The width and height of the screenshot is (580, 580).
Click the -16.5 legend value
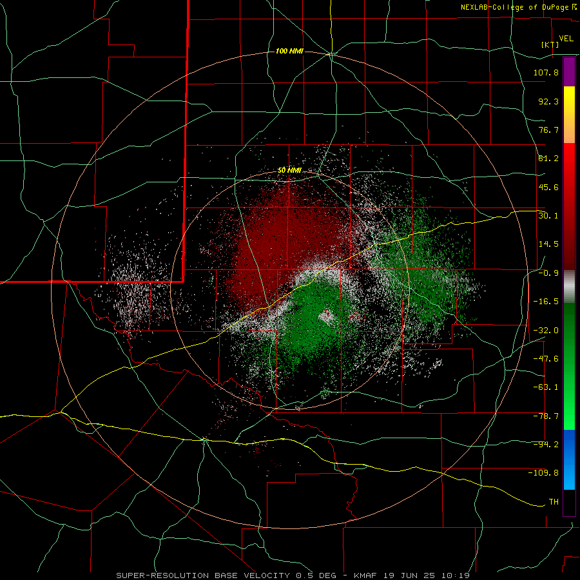point(546,302)
